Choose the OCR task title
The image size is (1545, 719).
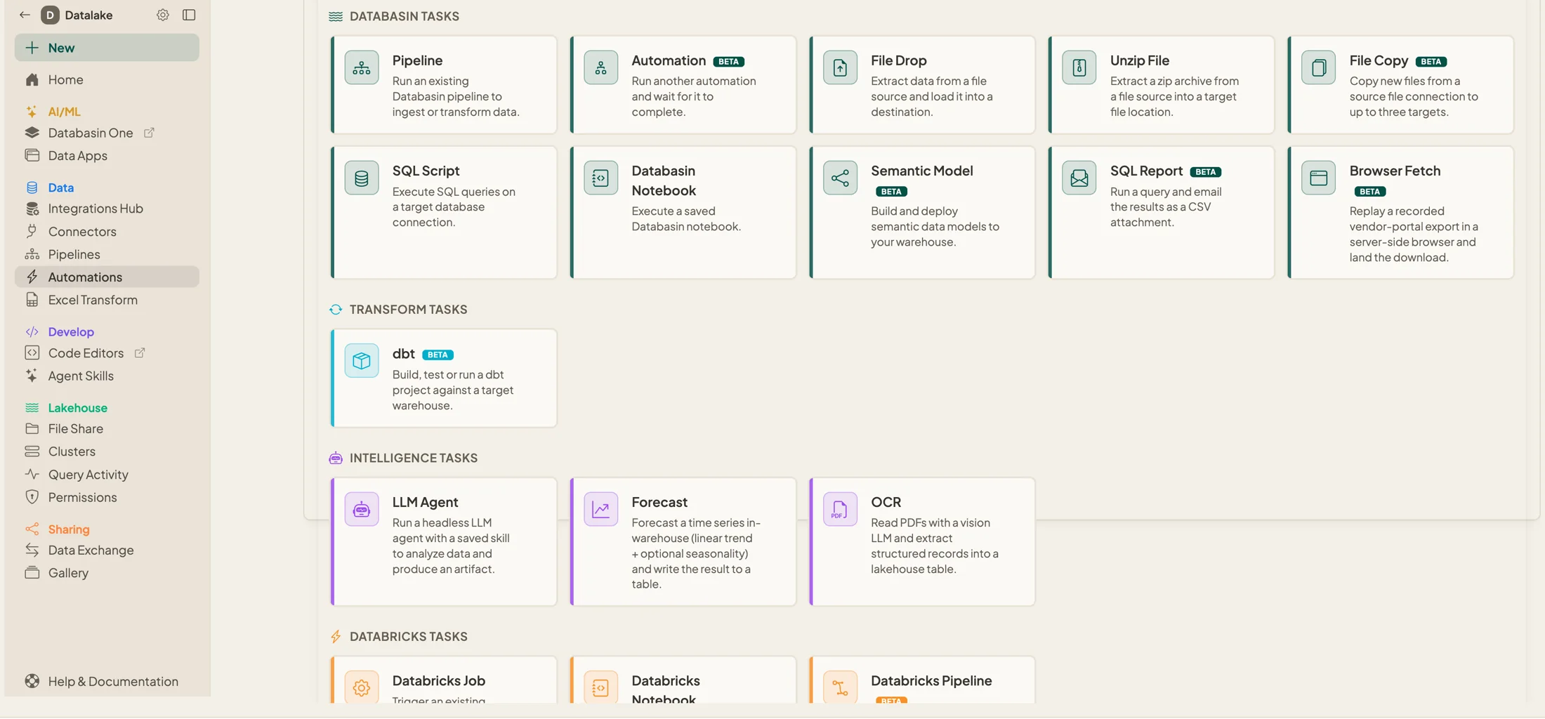tap(886, 503)
